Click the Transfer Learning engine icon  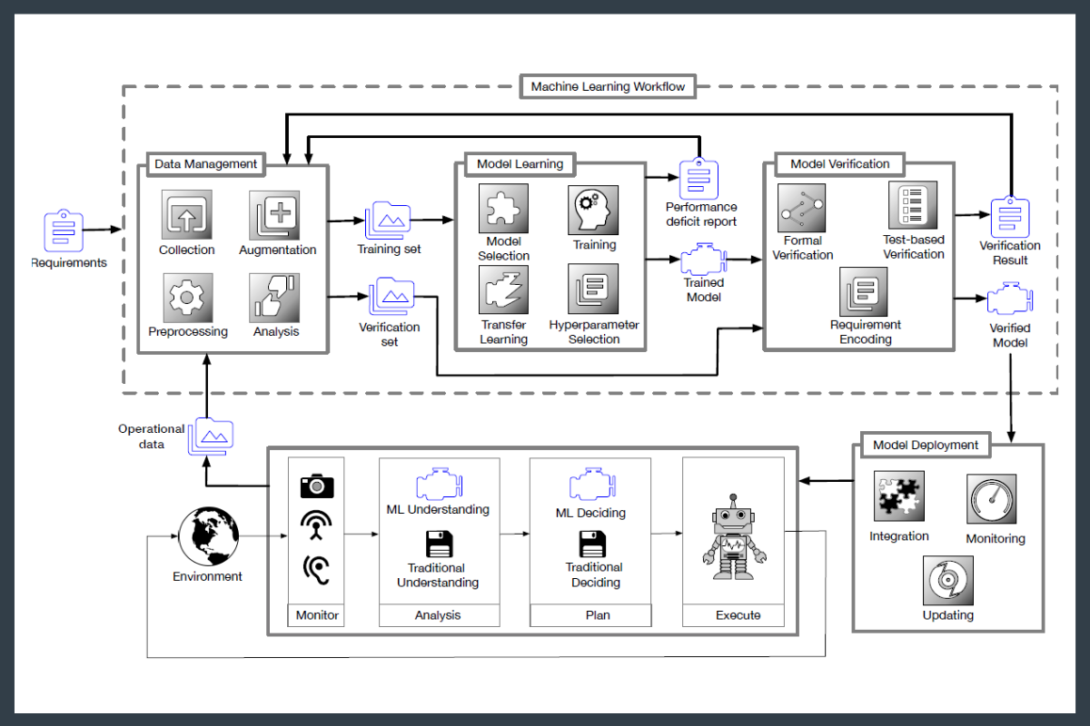click(503, 289)
